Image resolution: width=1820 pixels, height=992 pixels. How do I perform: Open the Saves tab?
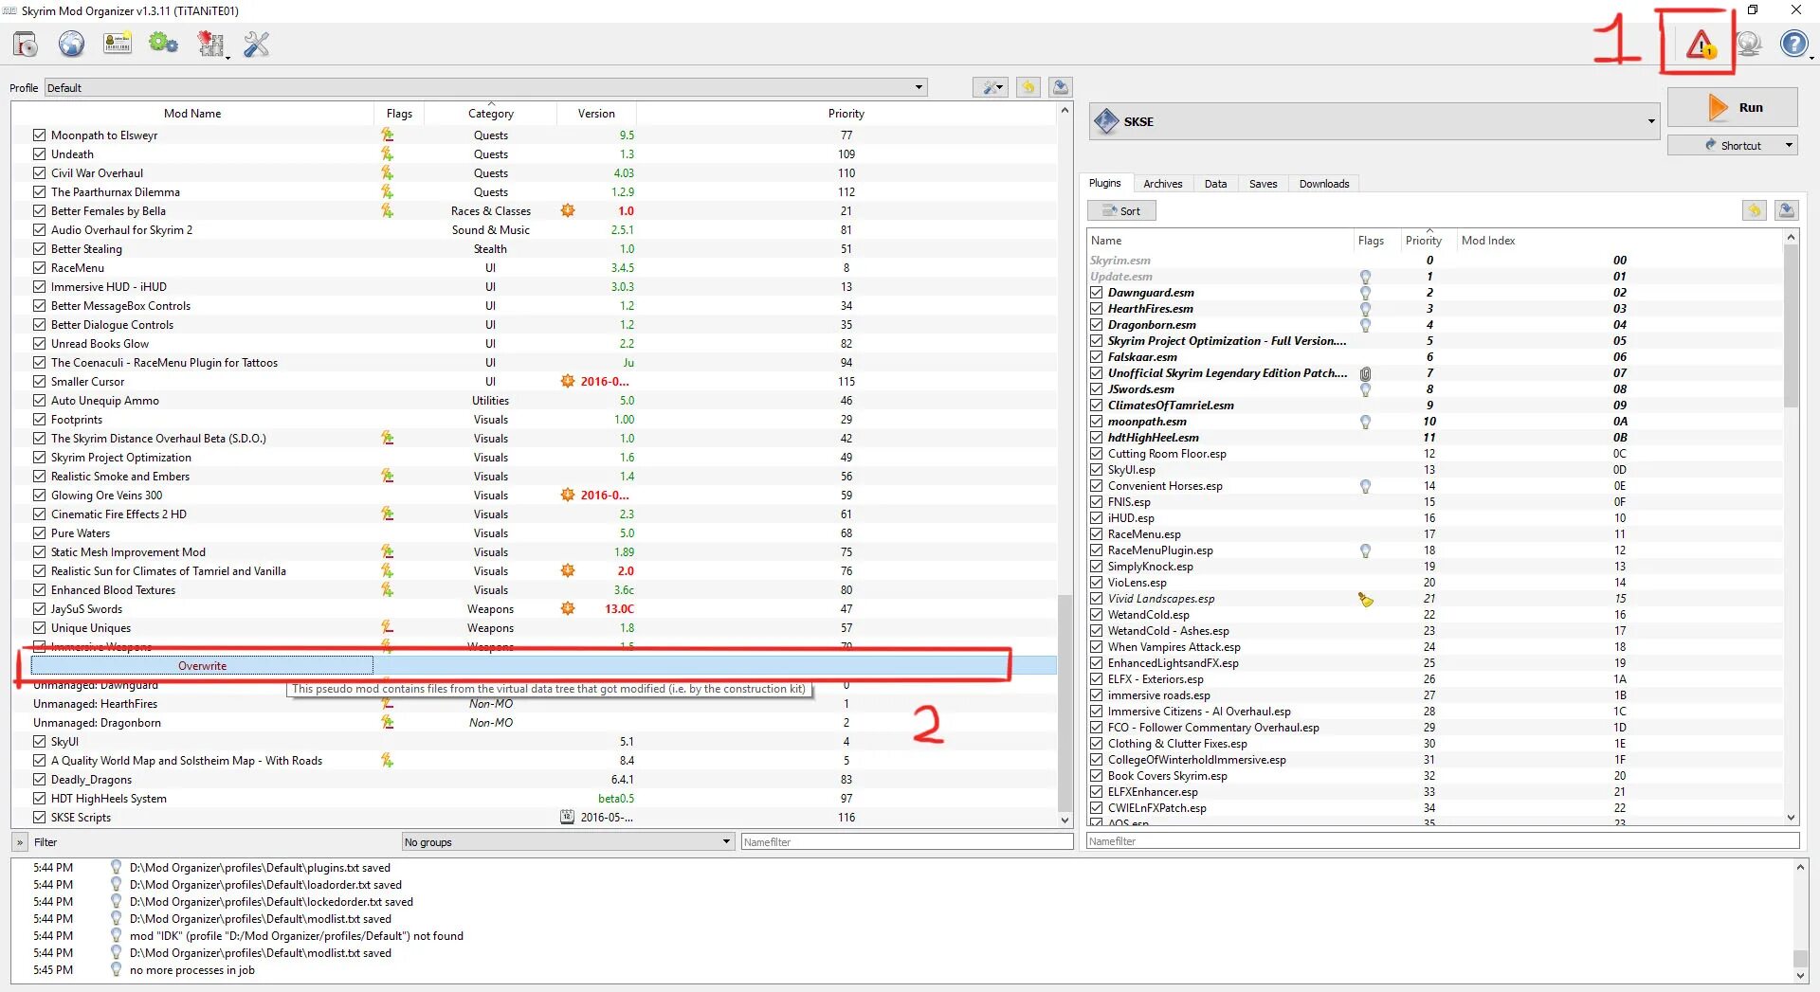(1263, 184)
